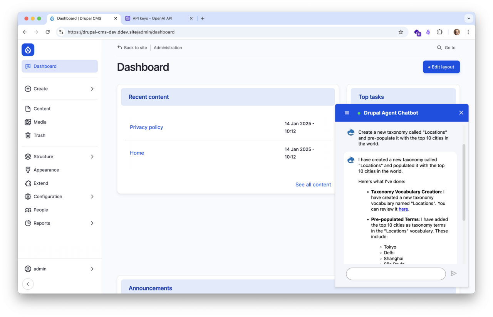Open the Extensions puzzle icon

point(440,32)
